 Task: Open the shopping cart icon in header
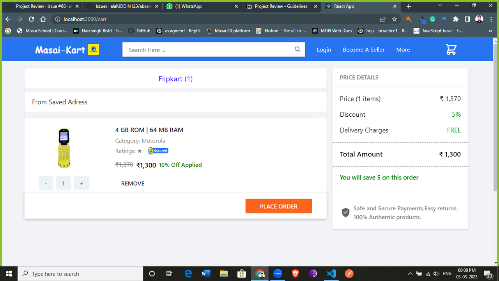pos(451,50)
